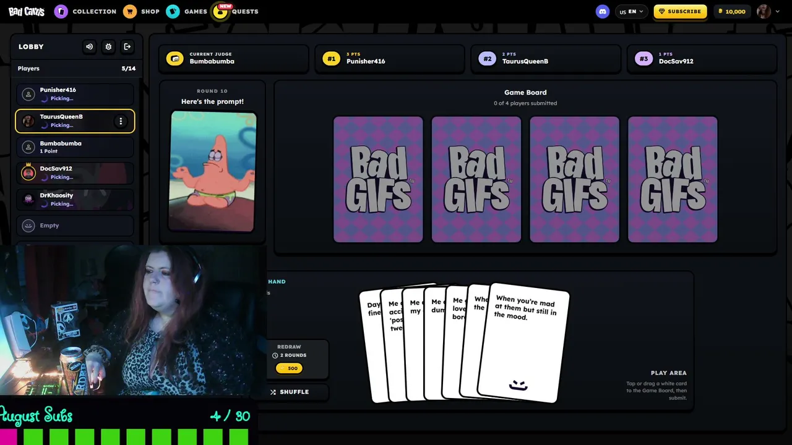Click the Bad Cards logo
This screenshot has width=792, height=445.
coord(26,11)
